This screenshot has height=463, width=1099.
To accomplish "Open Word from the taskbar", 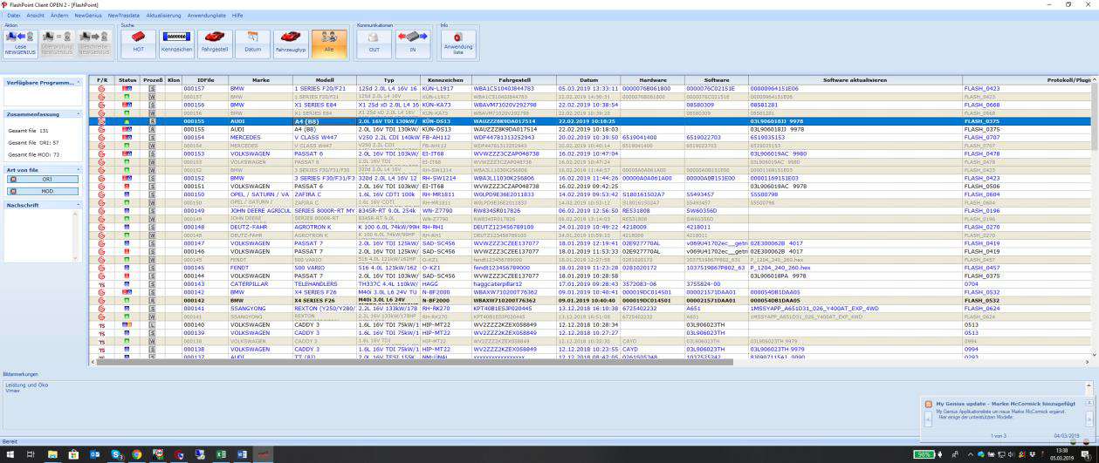I will [x=242, y=454].
